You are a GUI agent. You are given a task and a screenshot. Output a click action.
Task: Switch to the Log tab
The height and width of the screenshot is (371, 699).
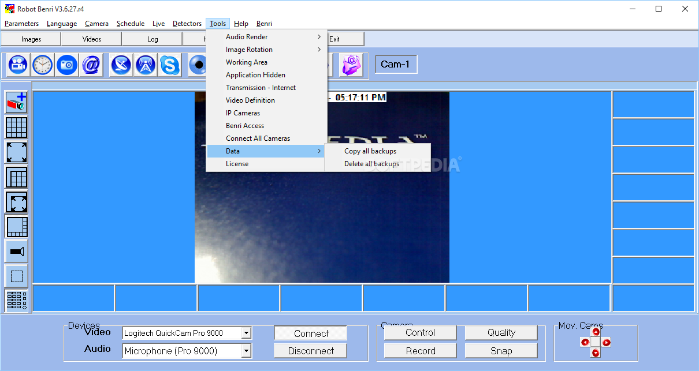(153, 39)
